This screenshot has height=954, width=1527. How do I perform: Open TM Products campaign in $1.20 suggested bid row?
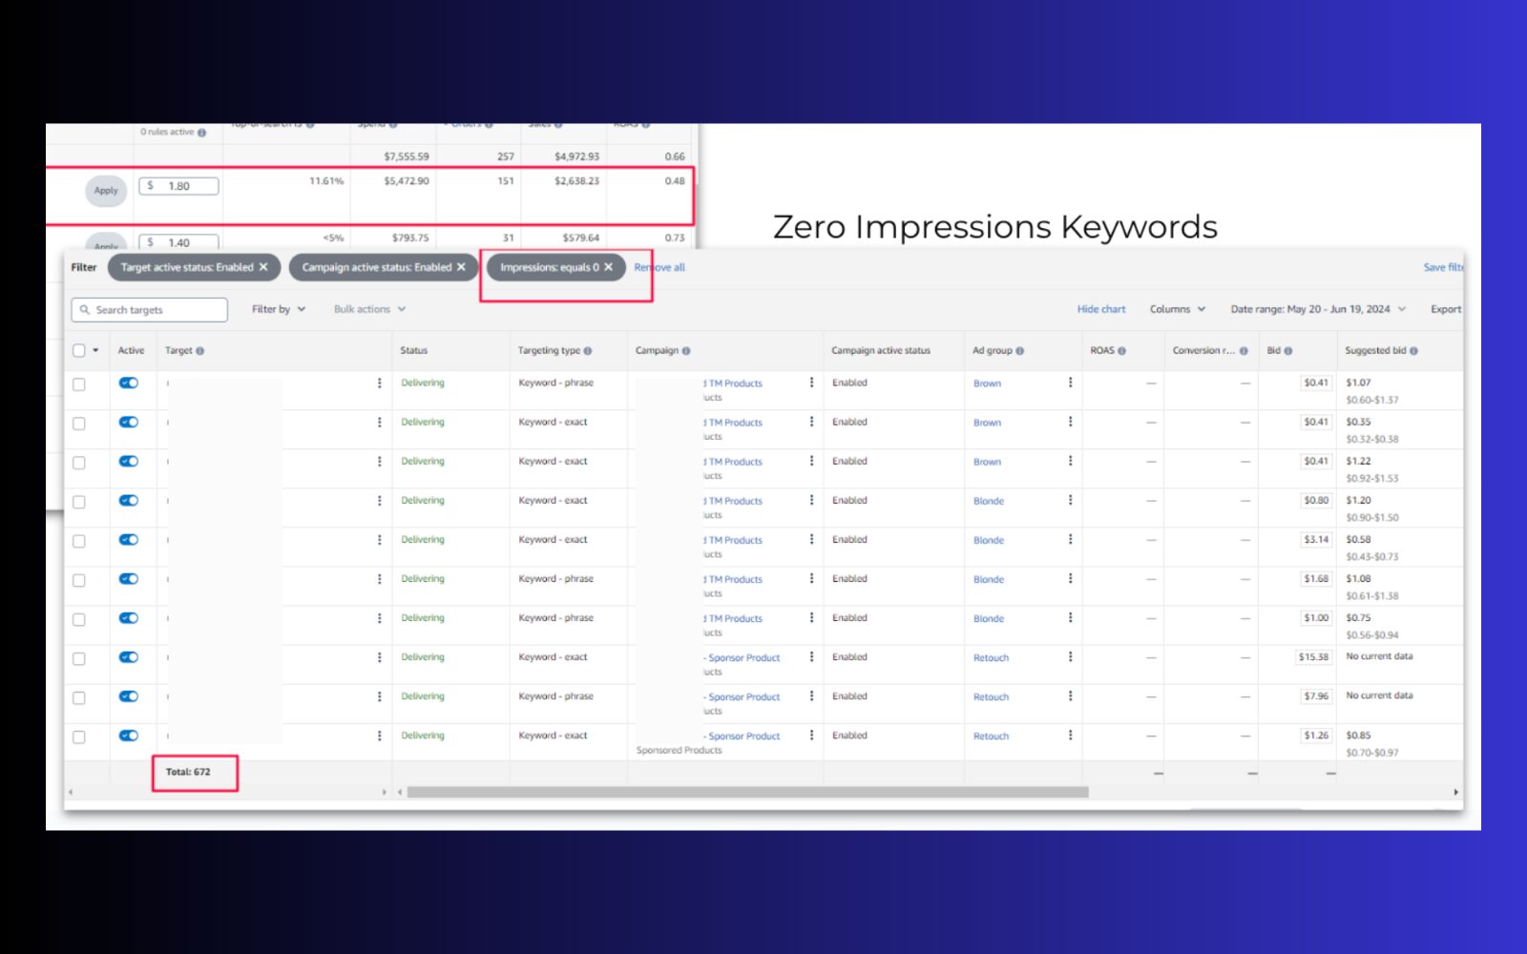tap(735, 501)
